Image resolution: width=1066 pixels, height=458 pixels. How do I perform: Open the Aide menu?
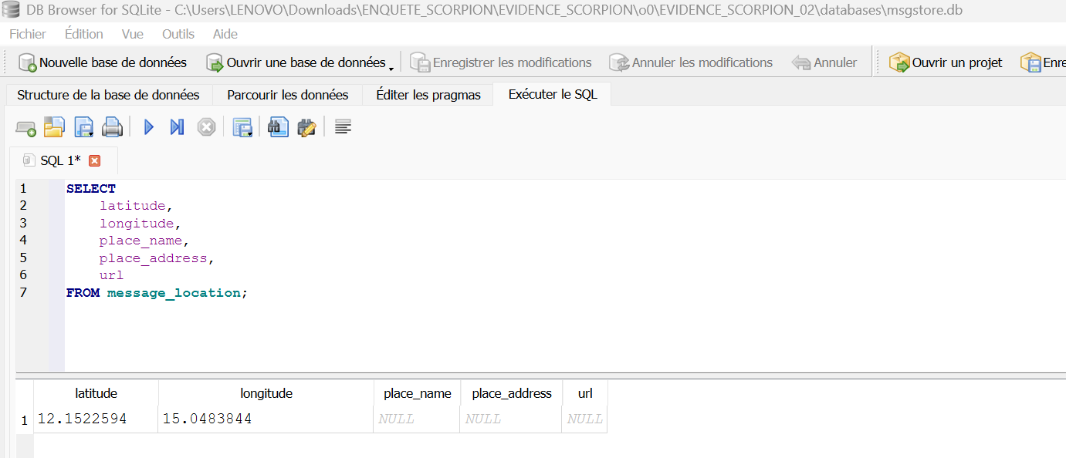[x=225, y=34]
